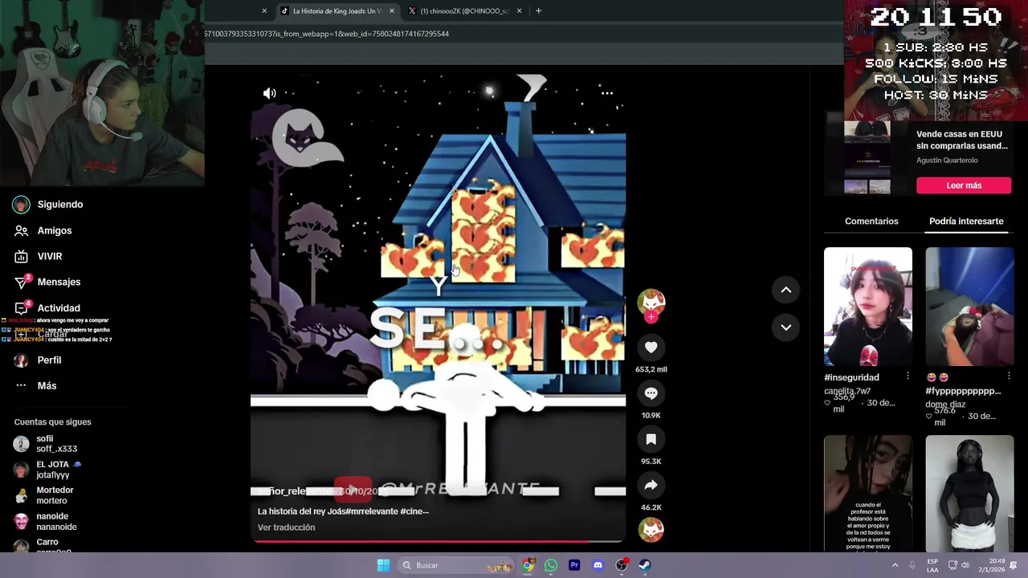Screen dimensions: 1028x578
Task: Close the chinoooZK X tab
Action: click(519, 11)
